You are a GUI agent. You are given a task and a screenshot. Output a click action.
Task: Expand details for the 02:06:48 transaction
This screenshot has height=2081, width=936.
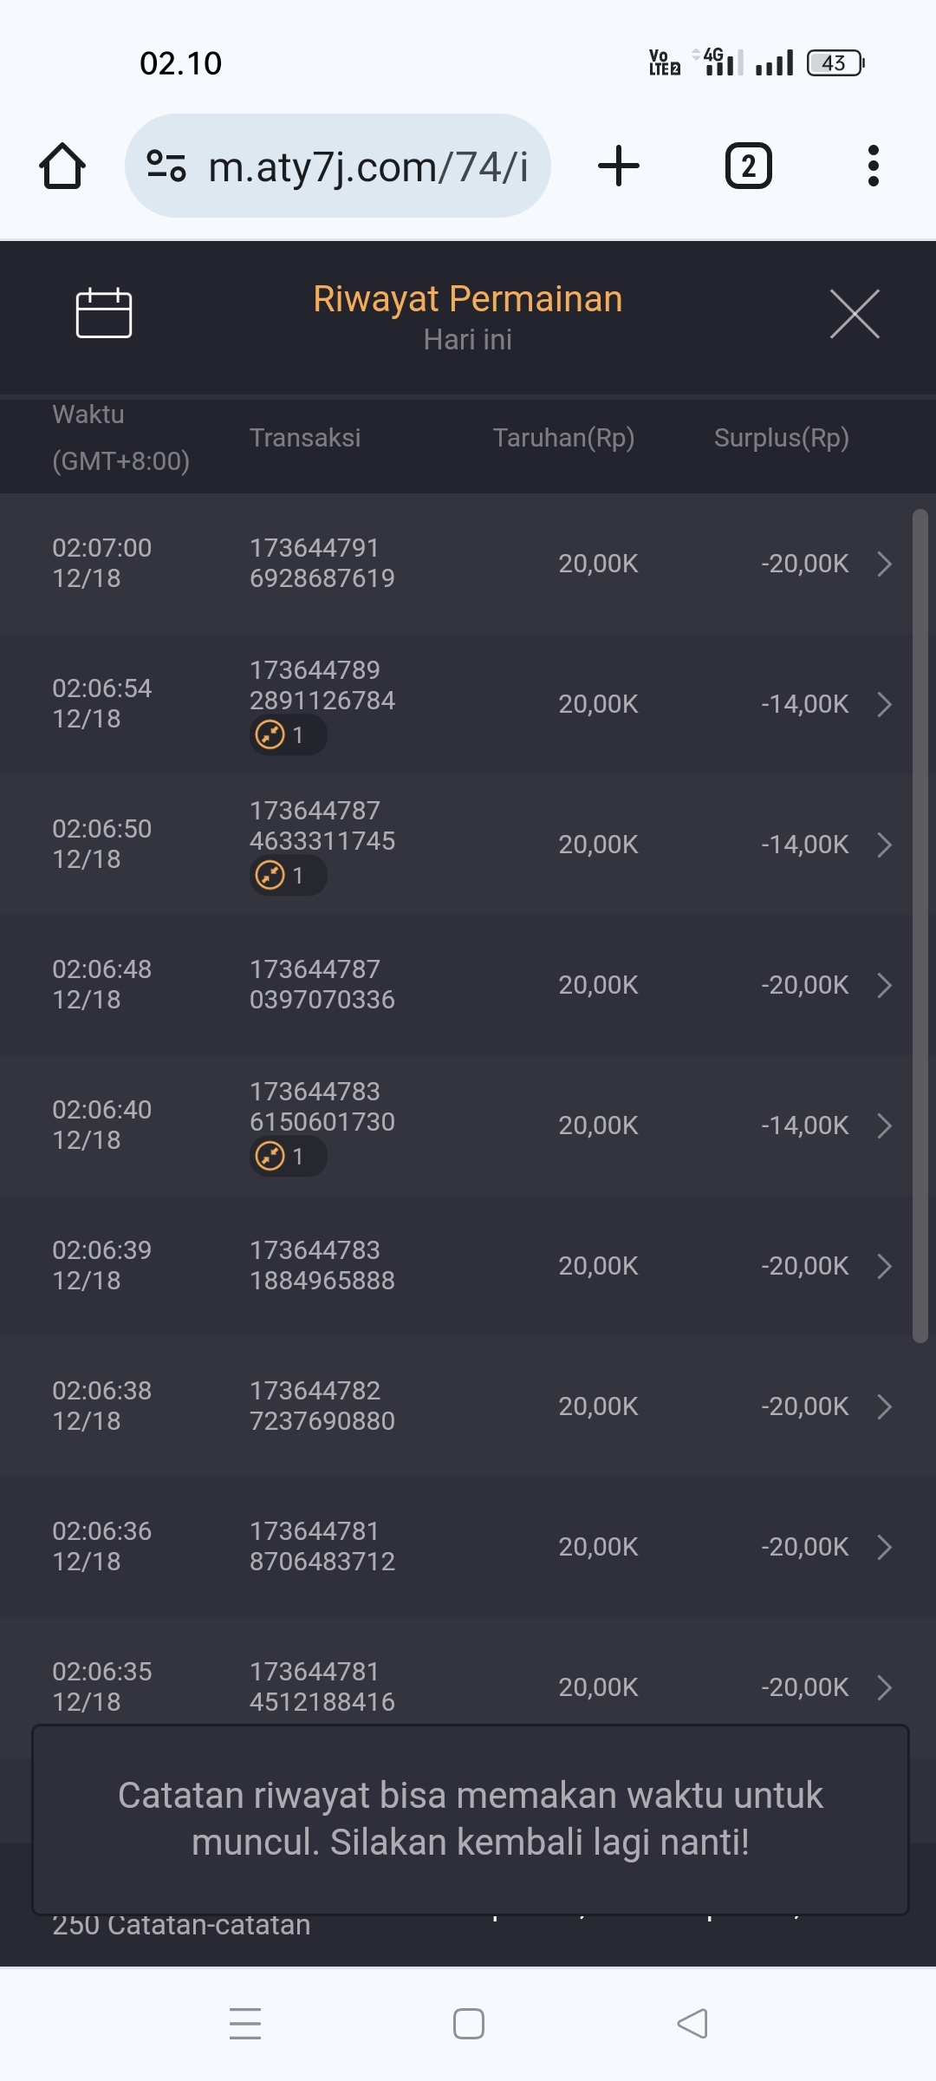[884, 985]
